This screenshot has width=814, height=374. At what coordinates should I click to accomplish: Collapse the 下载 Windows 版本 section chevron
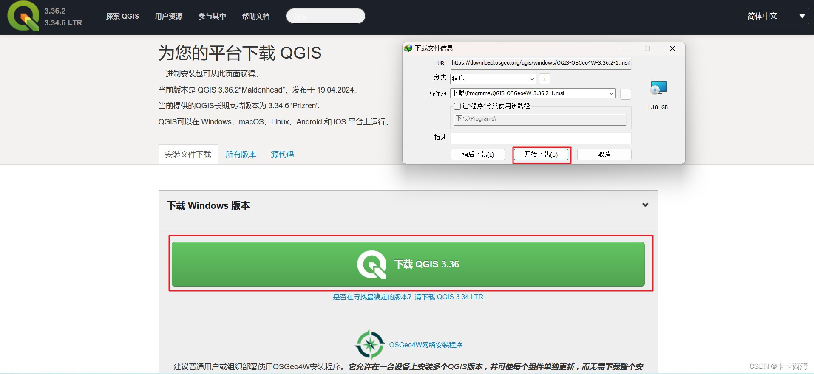pos(645,205)
